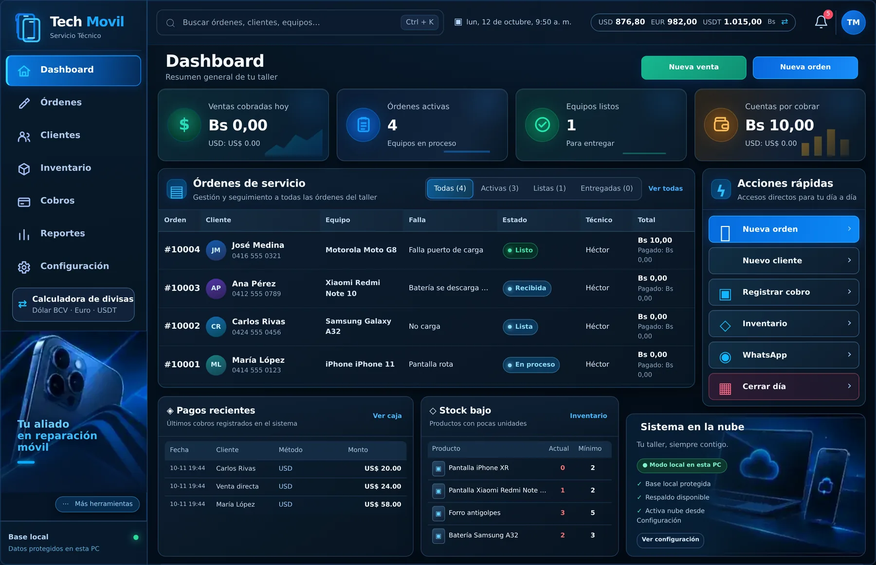This screenshot has width=876, height=565.
Task: Click the green Nueva venta button
Action: pos(693,67)
